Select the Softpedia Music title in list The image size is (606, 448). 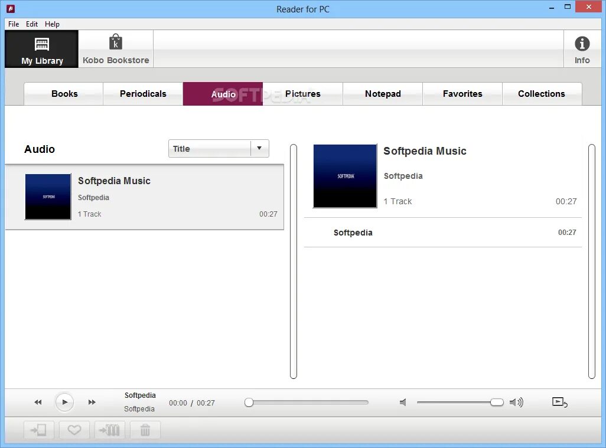[114, 181]
